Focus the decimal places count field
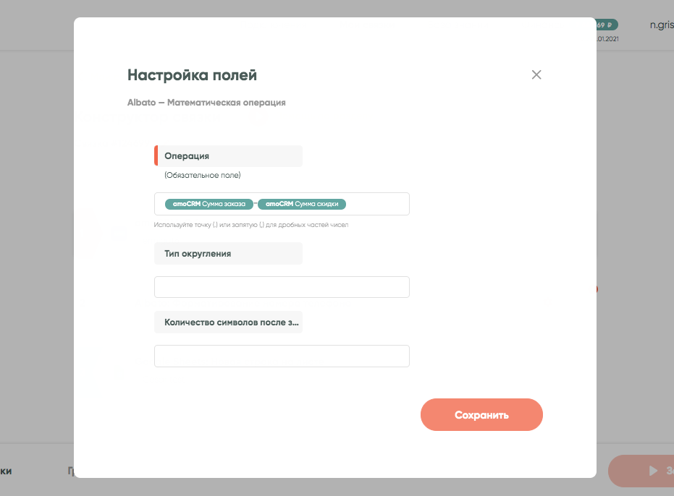The width and height of the screenshot is (674, 496). (x=282, y=356)
